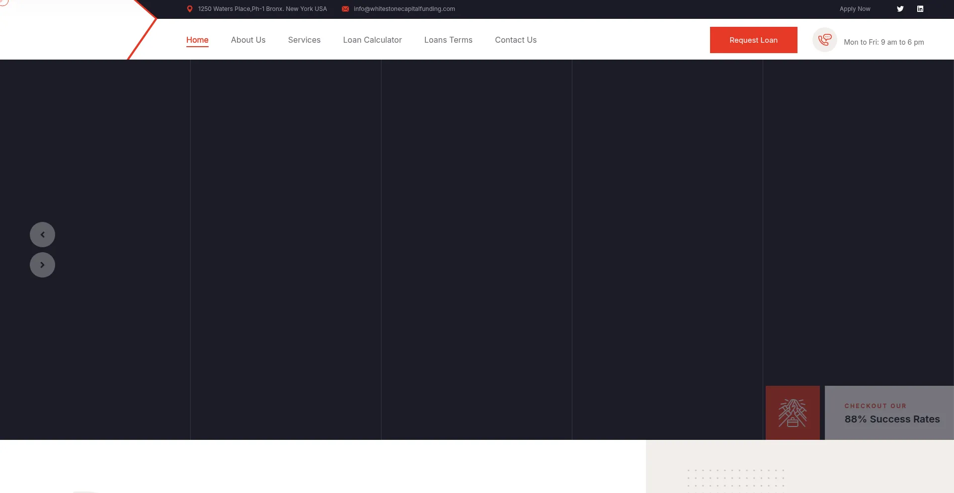Go to Contact Us page

pyautogui.click(x=515, y=40)
